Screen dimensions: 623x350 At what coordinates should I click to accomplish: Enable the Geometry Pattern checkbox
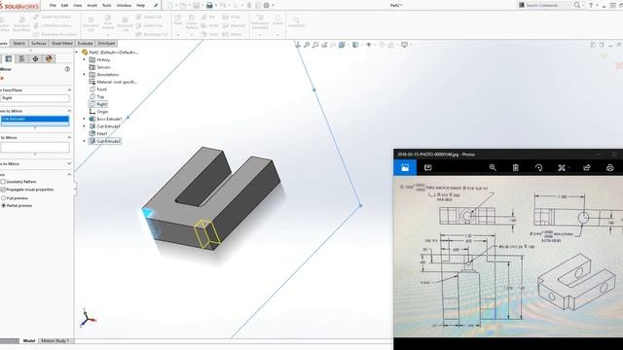point(3,182)
